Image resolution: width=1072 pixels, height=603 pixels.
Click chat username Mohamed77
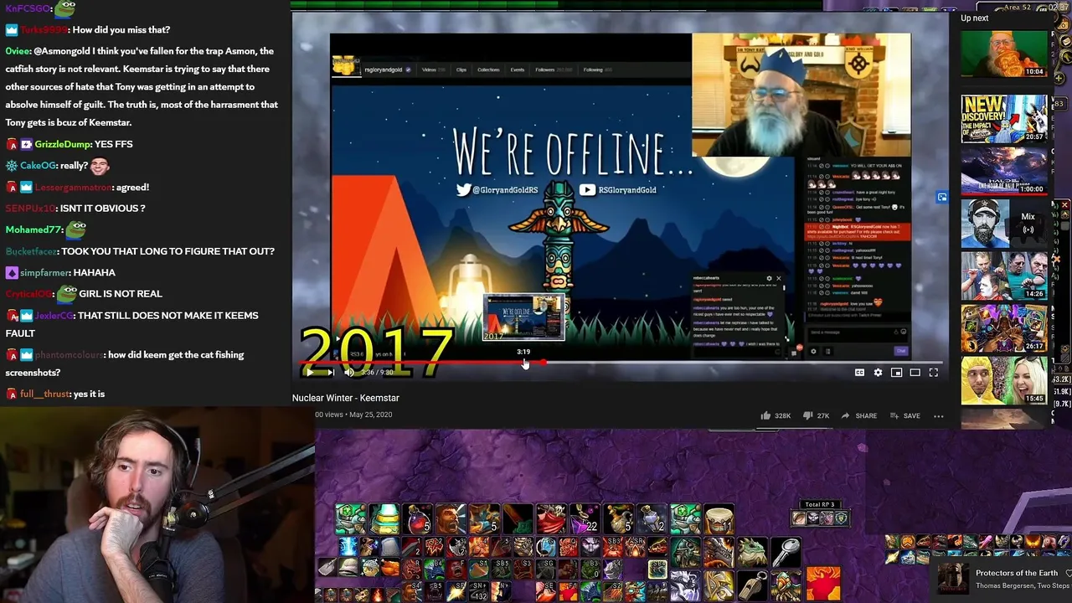[33, 229]
